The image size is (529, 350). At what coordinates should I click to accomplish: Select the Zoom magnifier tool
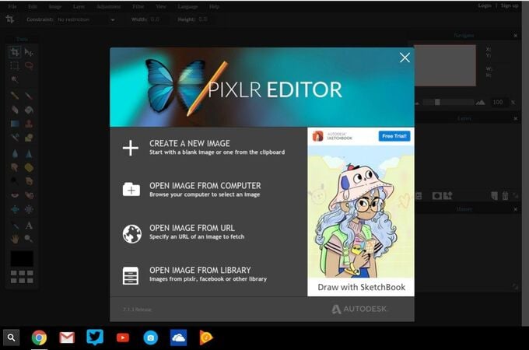click(29, 239)
